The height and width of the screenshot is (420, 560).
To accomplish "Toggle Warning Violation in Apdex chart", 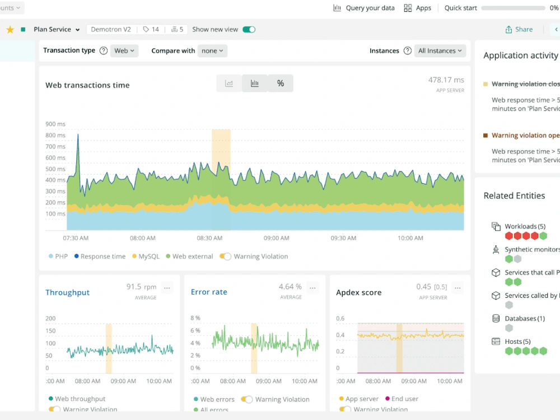I will pos(345,409).
